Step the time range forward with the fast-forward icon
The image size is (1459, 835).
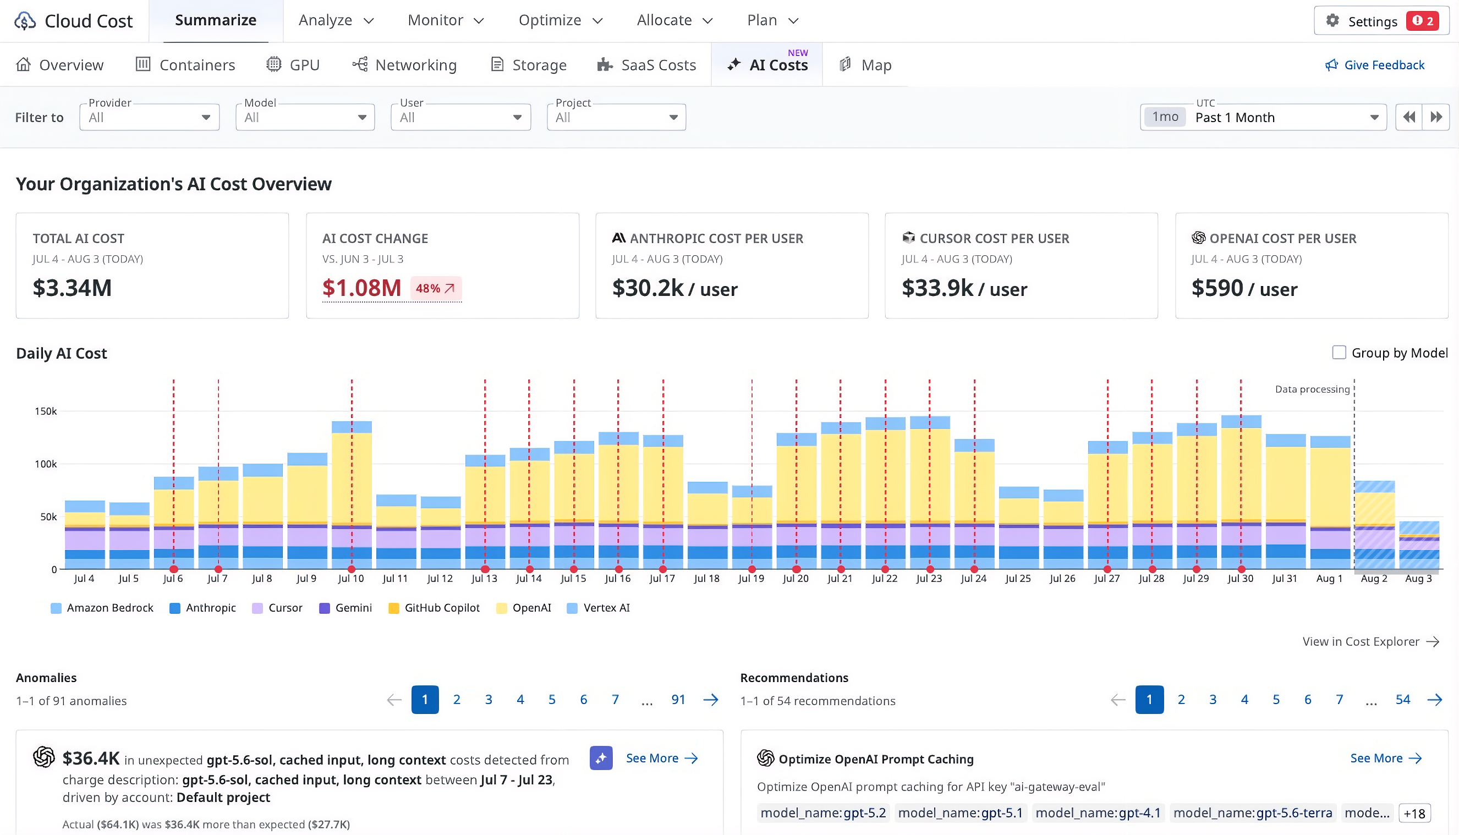coord(1436,117)
